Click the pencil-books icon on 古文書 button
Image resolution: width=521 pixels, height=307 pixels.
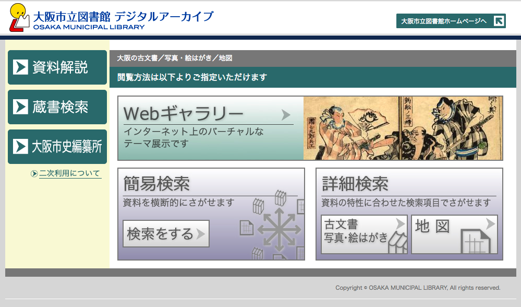pos(398,243)
